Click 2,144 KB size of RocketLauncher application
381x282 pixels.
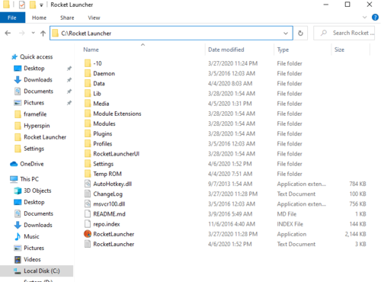(355, 234)
